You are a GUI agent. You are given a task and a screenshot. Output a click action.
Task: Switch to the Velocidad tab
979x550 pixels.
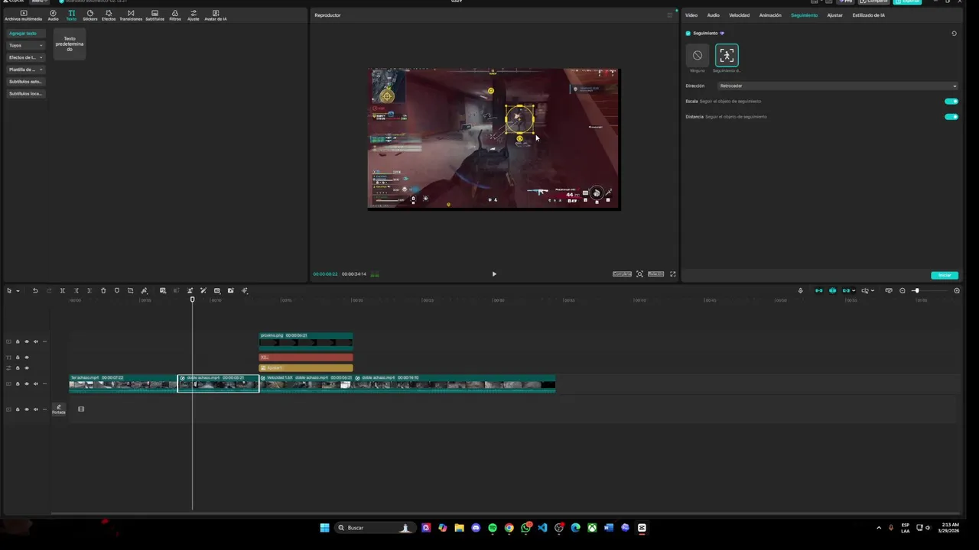click(739, 15)
